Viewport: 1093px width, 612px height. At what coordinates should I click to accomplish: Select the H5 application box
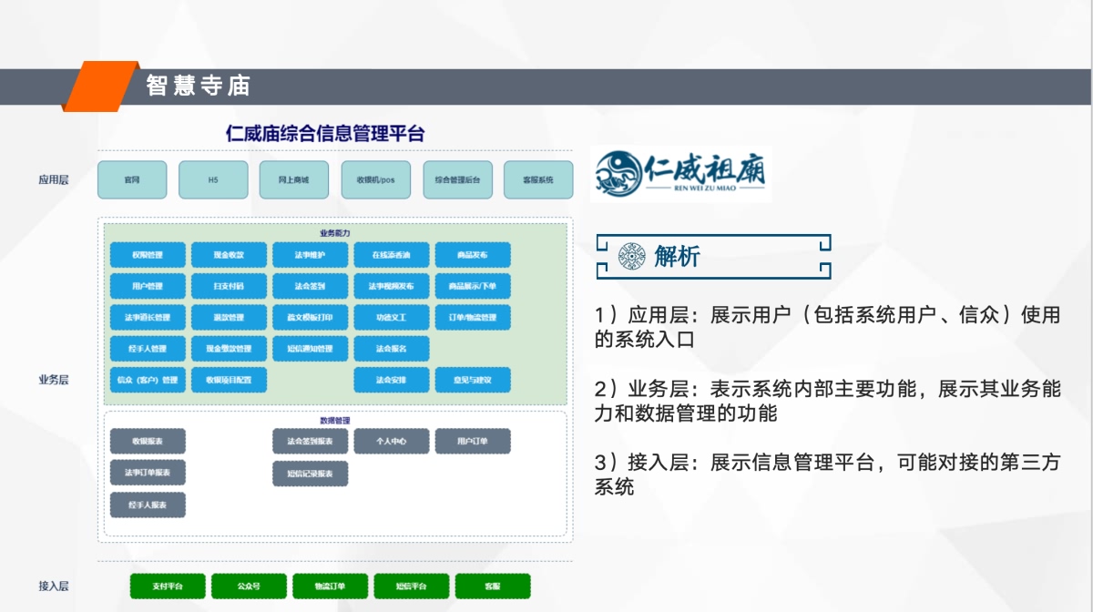pyautogui.click(x=213, y=180)
